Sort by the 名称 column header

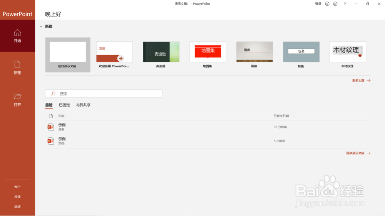point(61,116)
